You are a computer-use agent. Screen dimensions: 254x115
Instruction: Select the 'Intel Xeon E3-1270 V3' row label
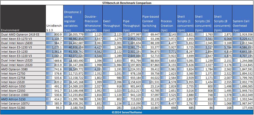pos(23,39)
